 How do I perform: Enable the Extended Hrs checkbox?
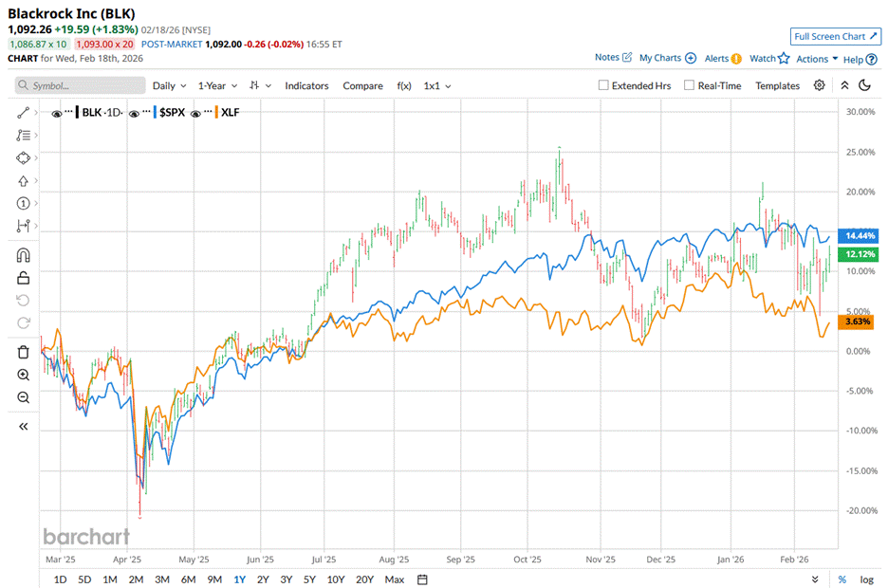coord(603,85)
